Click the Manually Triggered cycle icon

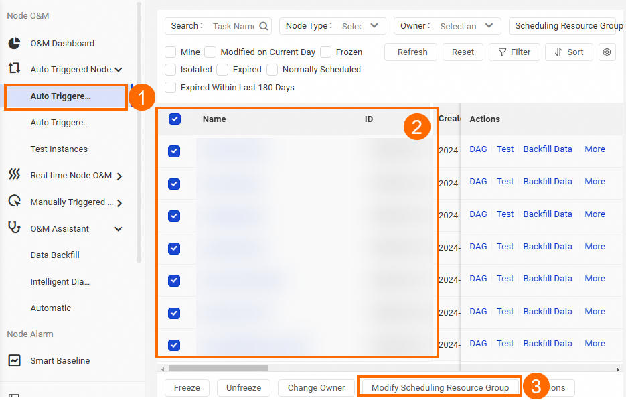pyautogui.click(x=14, y=201)
